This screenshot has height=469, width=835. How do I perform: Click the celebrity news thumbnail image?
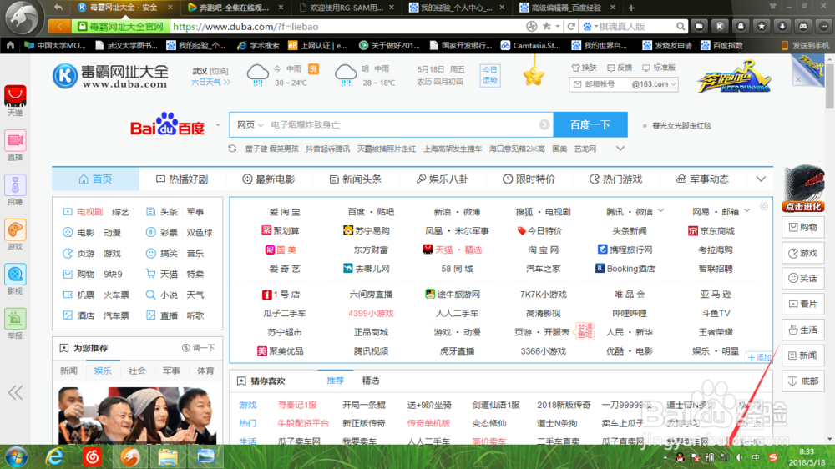(138, 416)
